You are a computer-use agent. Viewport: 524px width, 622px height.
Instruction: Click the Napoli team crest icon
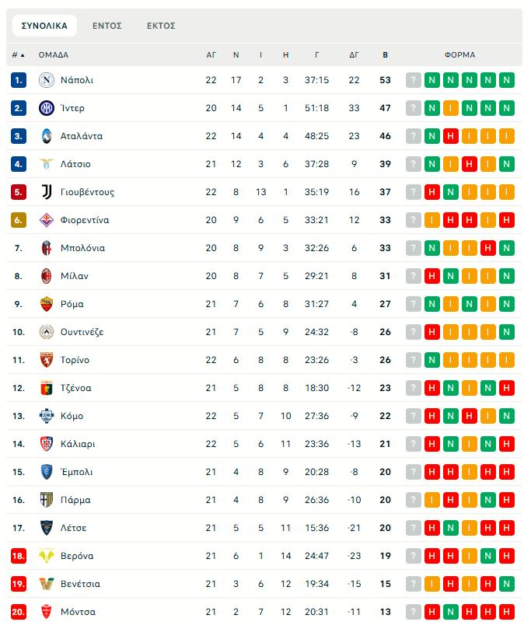(46, 80)
